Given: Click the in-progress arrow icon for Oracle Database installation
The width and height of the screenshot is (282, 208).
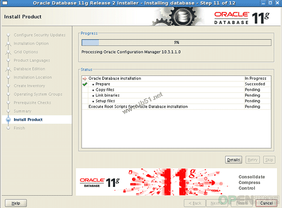Looking at the screenshot, I should [x=85, y=78].
